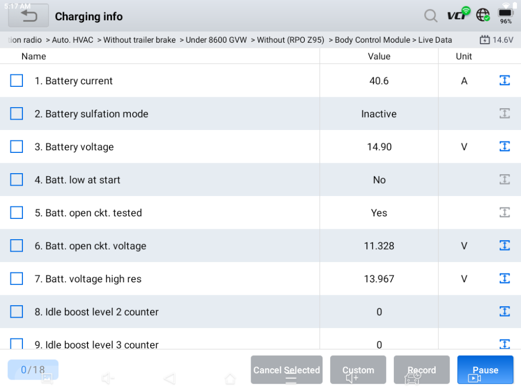Navigate to Body Control Module breadcrumb

pyautogui.click(x=372, y=40)
